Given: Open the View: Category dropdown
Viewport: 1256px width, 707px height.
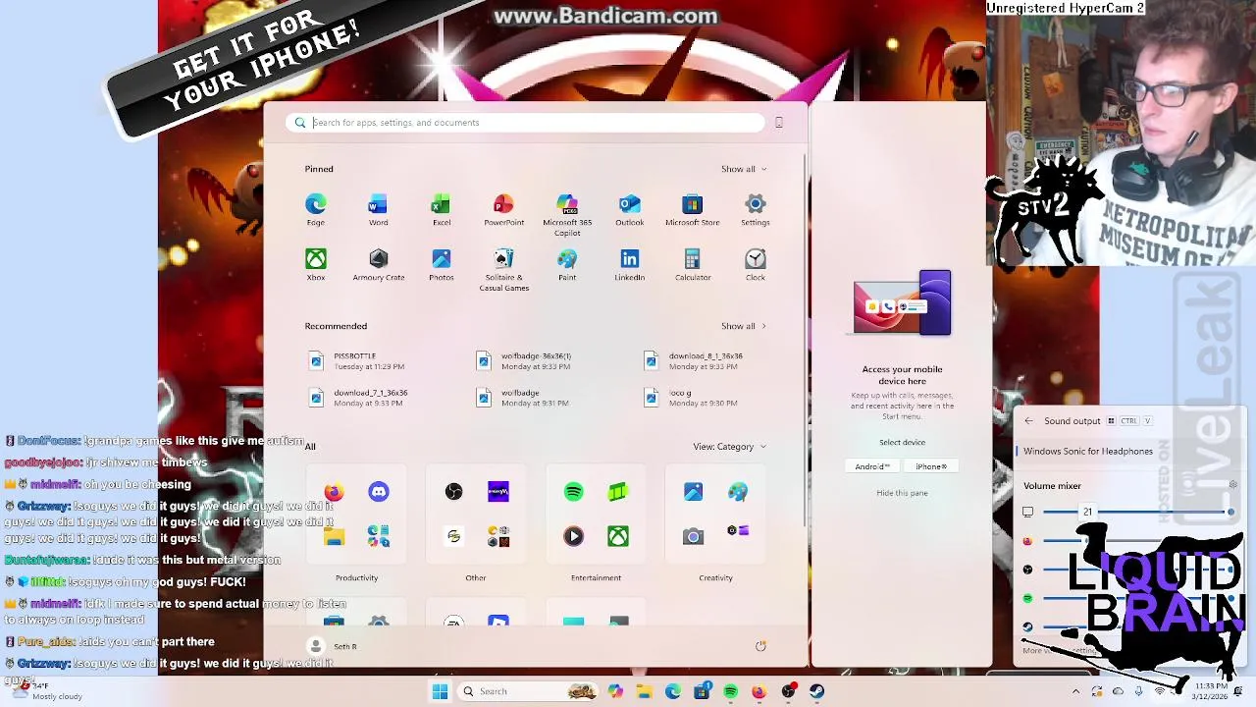Looking at the screenshot, I should pyautogui.click(x=729, y=447).
